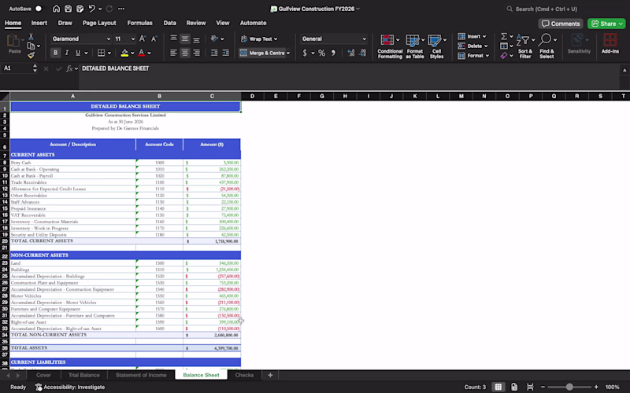Viewport: 630px width, 393px height.
Task: Open font colour dropdown arrow
Action: pos(150,53)
